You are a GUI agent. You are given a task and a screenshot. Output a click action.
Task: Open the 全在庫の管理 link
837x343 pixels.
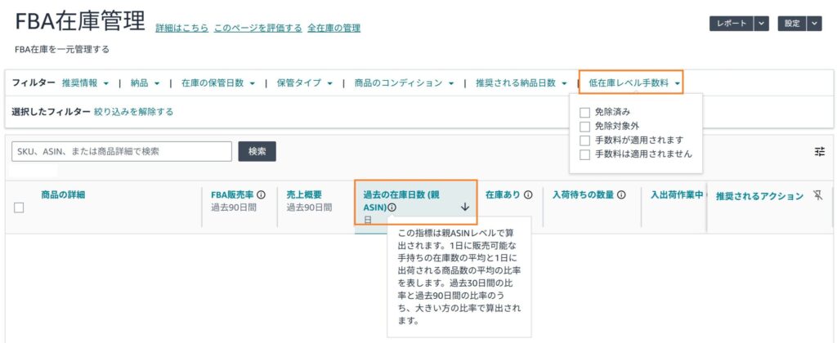(333, 29)
